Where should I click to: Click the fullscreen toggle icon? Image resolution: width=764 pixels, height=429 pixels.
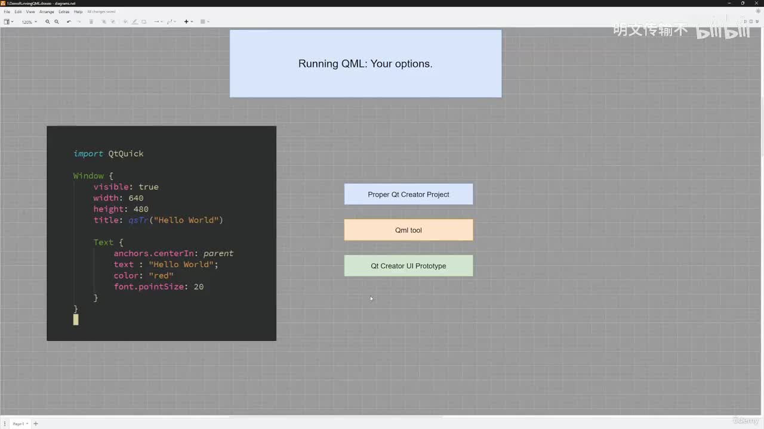[746, 22]
